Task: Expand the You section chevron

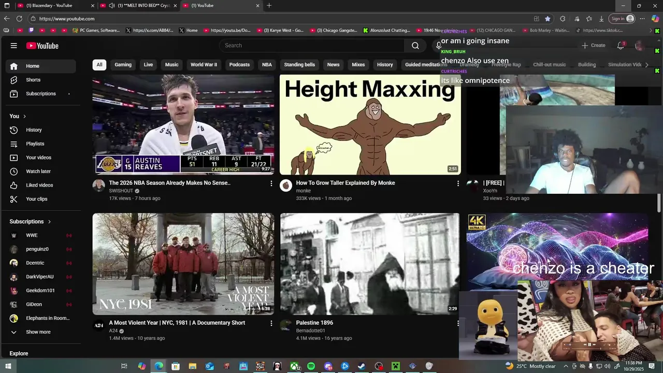Action: click(x=24, y=117)
